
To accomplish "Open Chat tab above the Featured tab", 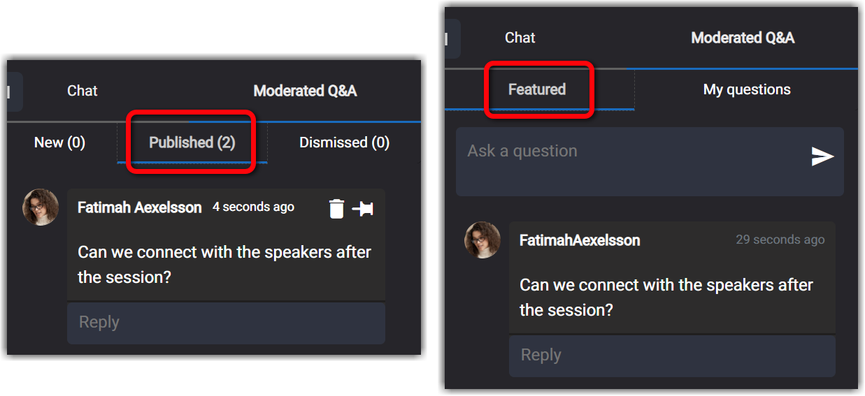I will click(520, 38).
